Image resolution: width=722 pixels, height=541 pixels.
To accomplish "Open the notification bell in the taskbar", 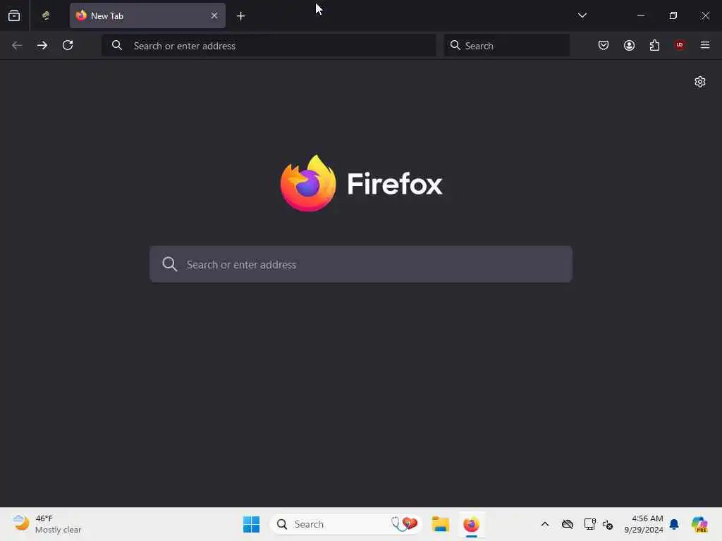I will [674, 524].
